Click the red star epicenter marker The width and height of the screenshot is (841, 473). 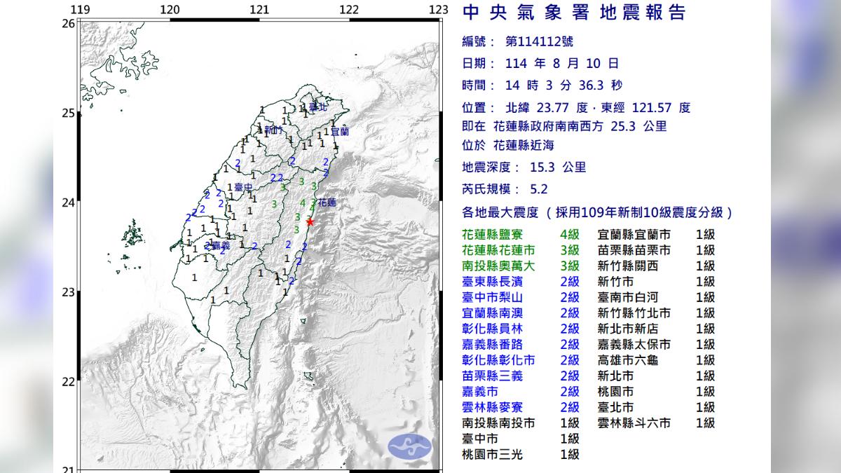310,221
